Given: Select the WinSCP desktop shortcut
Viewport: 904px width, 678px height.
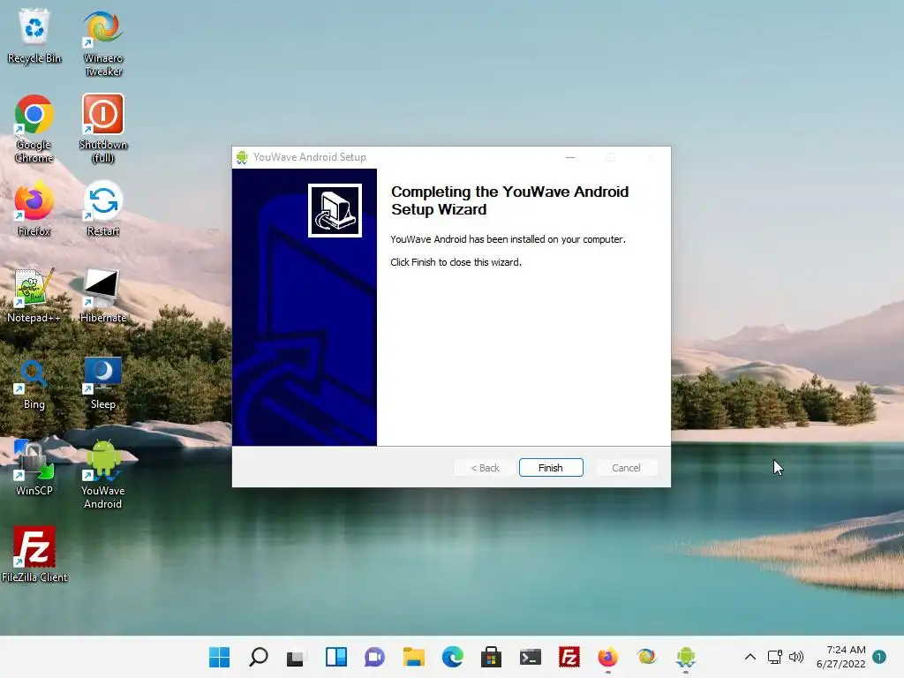Looking at the screenshot, I should pyautogui.click(x=34, y=469).
